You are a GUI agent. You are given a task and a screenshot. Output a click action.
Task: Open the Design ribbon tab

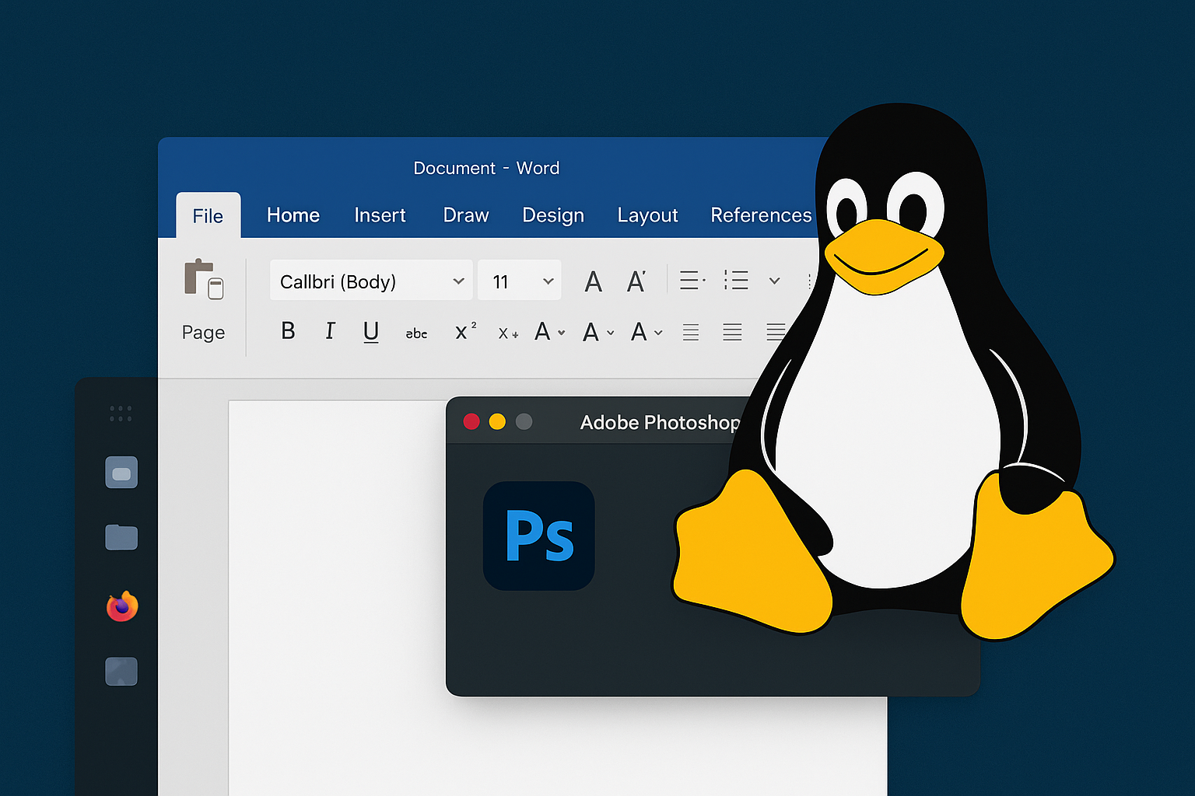(553, 215)
